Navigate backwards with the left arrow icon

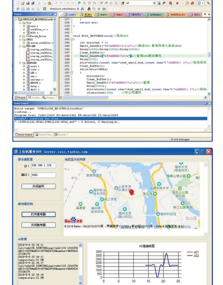[68, 3]
